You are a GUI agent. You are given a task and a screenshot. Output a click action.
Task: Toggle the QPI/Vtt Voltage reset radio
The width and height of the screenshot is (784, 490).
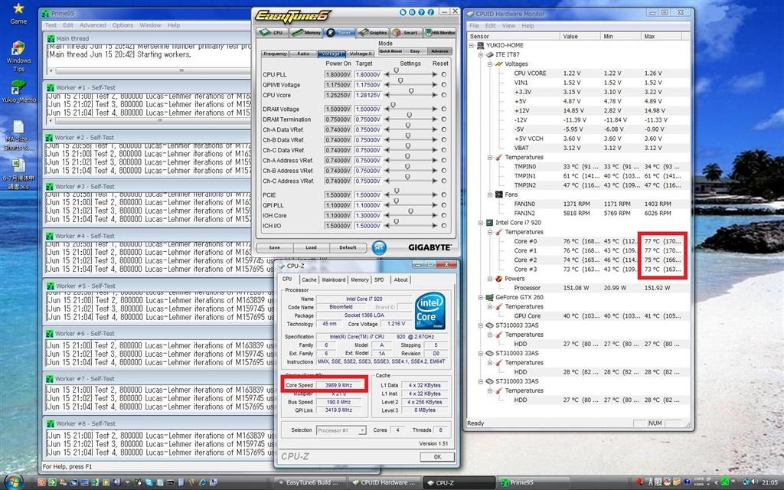coord(444,85)
